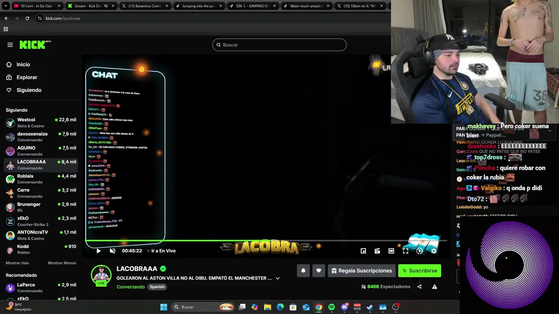Viewport: 559px width, 314px height.
Task: Toggle notification bell for LACOBRAAA
Action: [303, 271]
